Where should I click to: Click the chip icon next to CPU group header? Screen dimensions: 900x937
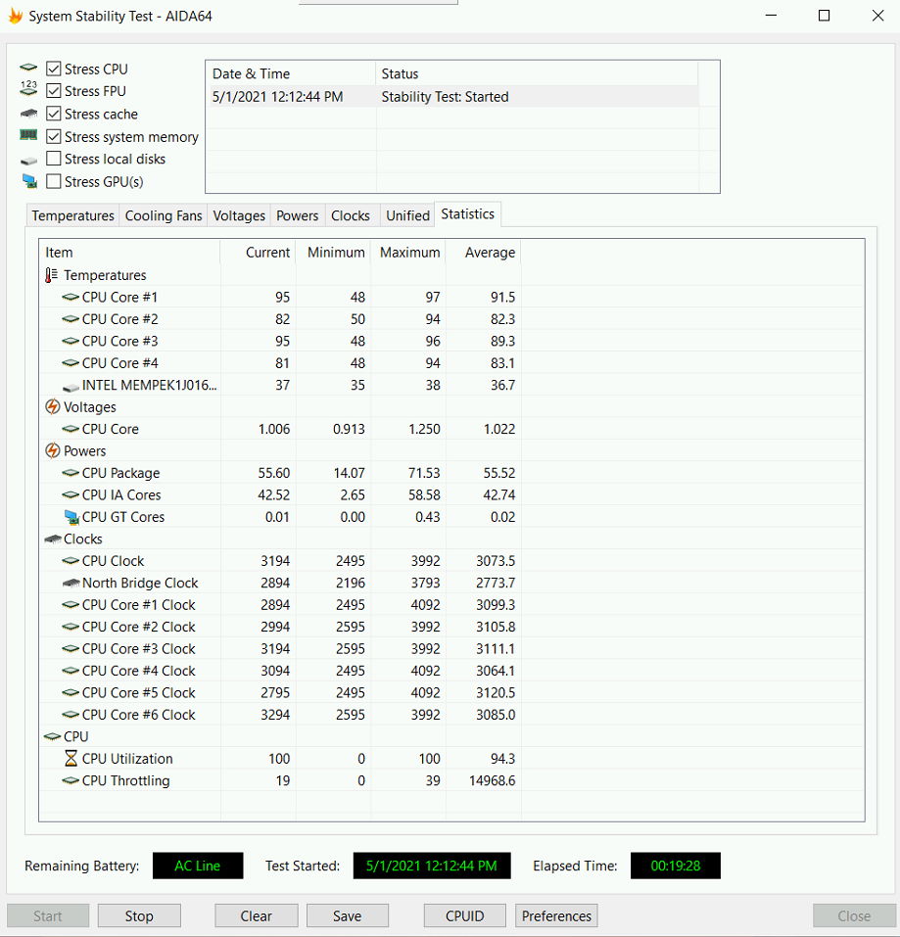pos(53,736)
